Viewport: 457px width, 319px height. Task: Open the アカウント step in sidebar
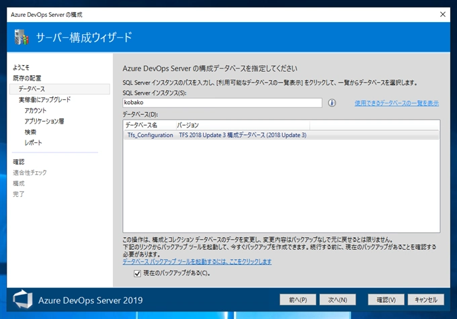tap(35, 110)
